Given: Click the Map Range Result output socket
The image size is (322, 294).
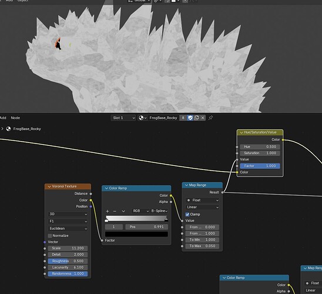Looking at the screenshot, I should (x=222, y=192).
